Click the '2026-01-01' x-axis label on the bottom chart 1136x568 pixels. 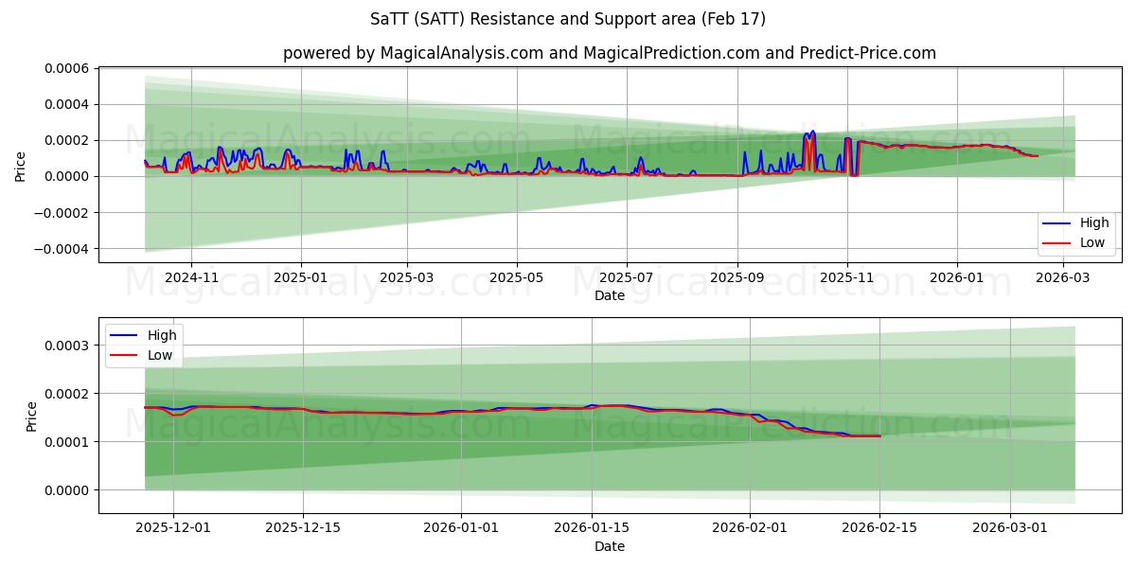tap(461, 530)
